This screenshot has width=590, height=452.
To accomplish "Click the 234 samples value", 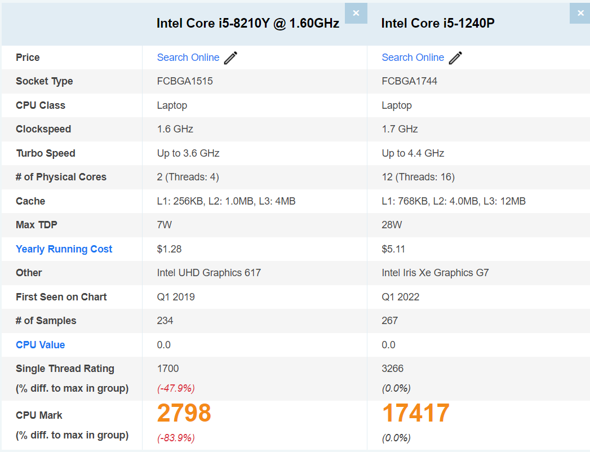I will coord(165,321).
